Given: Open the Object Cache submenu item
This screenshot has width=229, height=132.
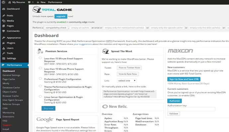Looking at the screenshot, I should [x=10, y=92].
